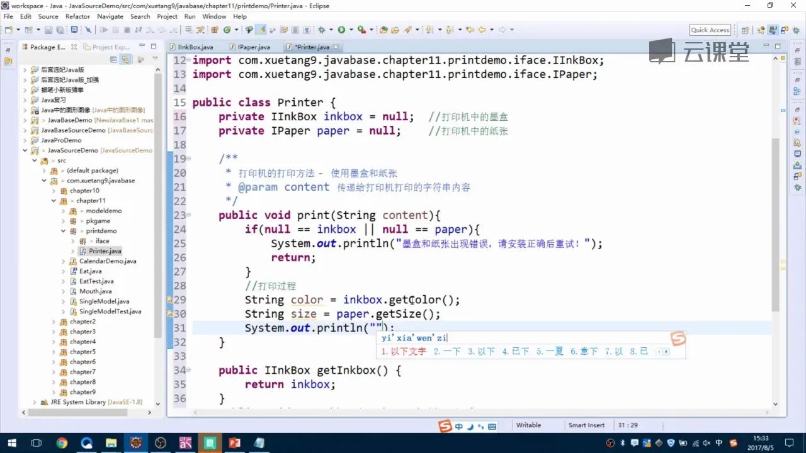Viewport: 806px width, 453px height.
Task: Click the Last Edit Location icon
Action: point(469,30)
